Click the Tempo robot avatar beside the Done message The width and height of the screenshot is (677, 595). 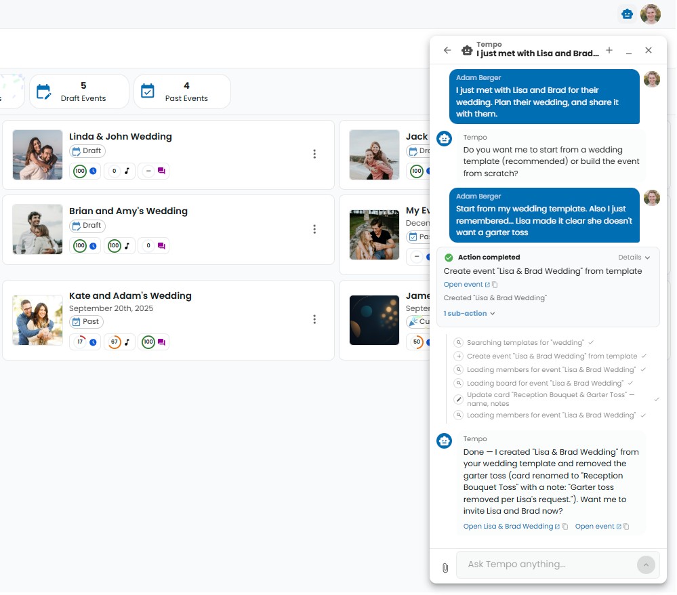444,440
